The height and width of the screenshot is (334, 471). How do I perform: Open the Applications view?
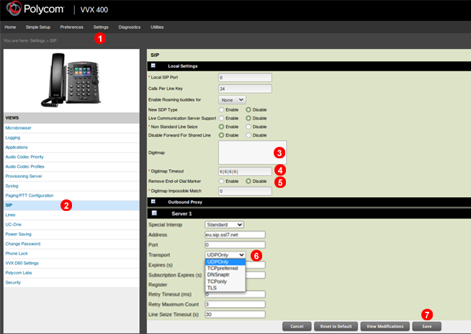tap(17, 147)
